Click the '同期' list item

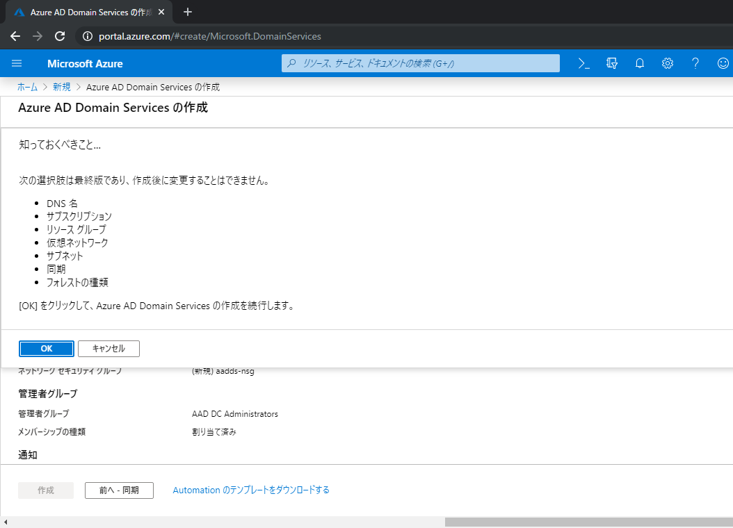coord(56,270)
